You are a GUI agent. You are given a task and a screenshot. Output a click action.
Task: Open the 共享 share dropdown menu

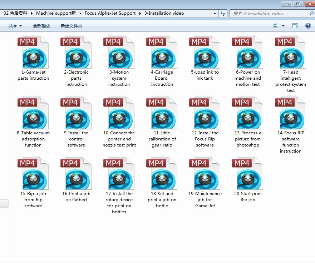(15, 26)
